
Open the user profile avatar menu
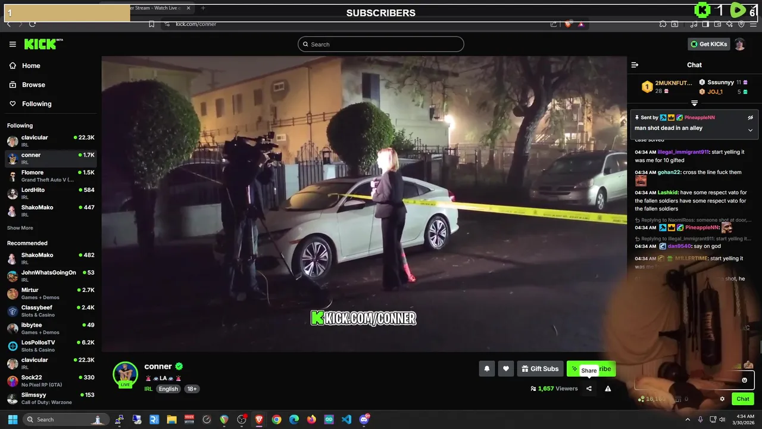pyautogui.click(x=740, y=44)
